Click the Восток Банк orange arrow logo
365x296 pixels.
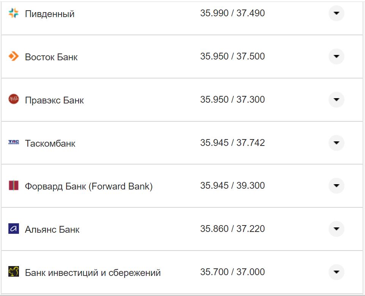14,56
